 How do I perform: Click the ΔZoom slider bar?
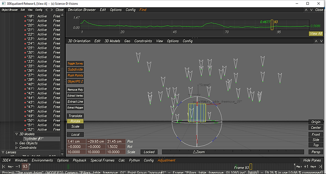pyautogui.click(x=233, y=152)
